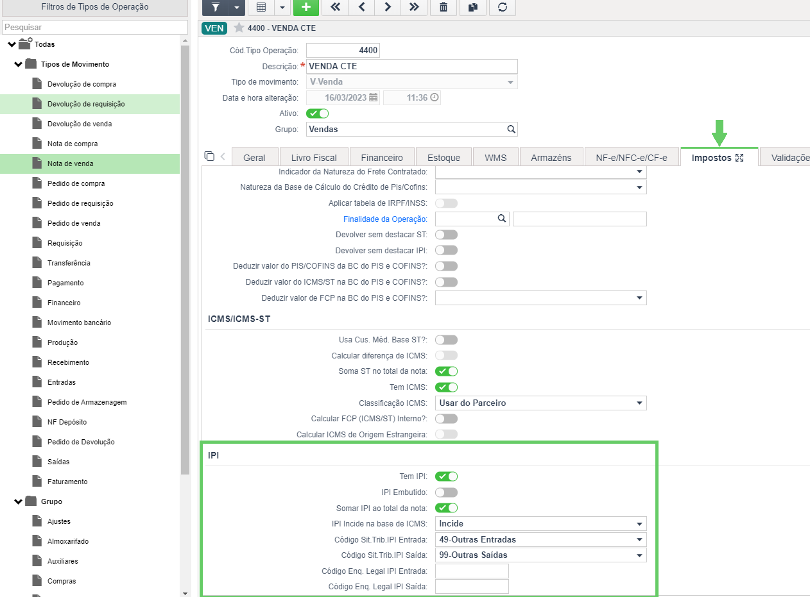Open clock icon in time field
810x597 pixels.
435,97
